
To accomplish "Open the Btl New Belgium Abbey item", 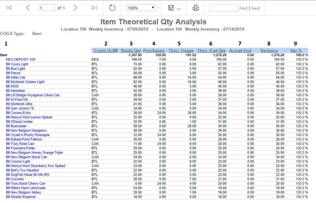I will tap(24, 193).
